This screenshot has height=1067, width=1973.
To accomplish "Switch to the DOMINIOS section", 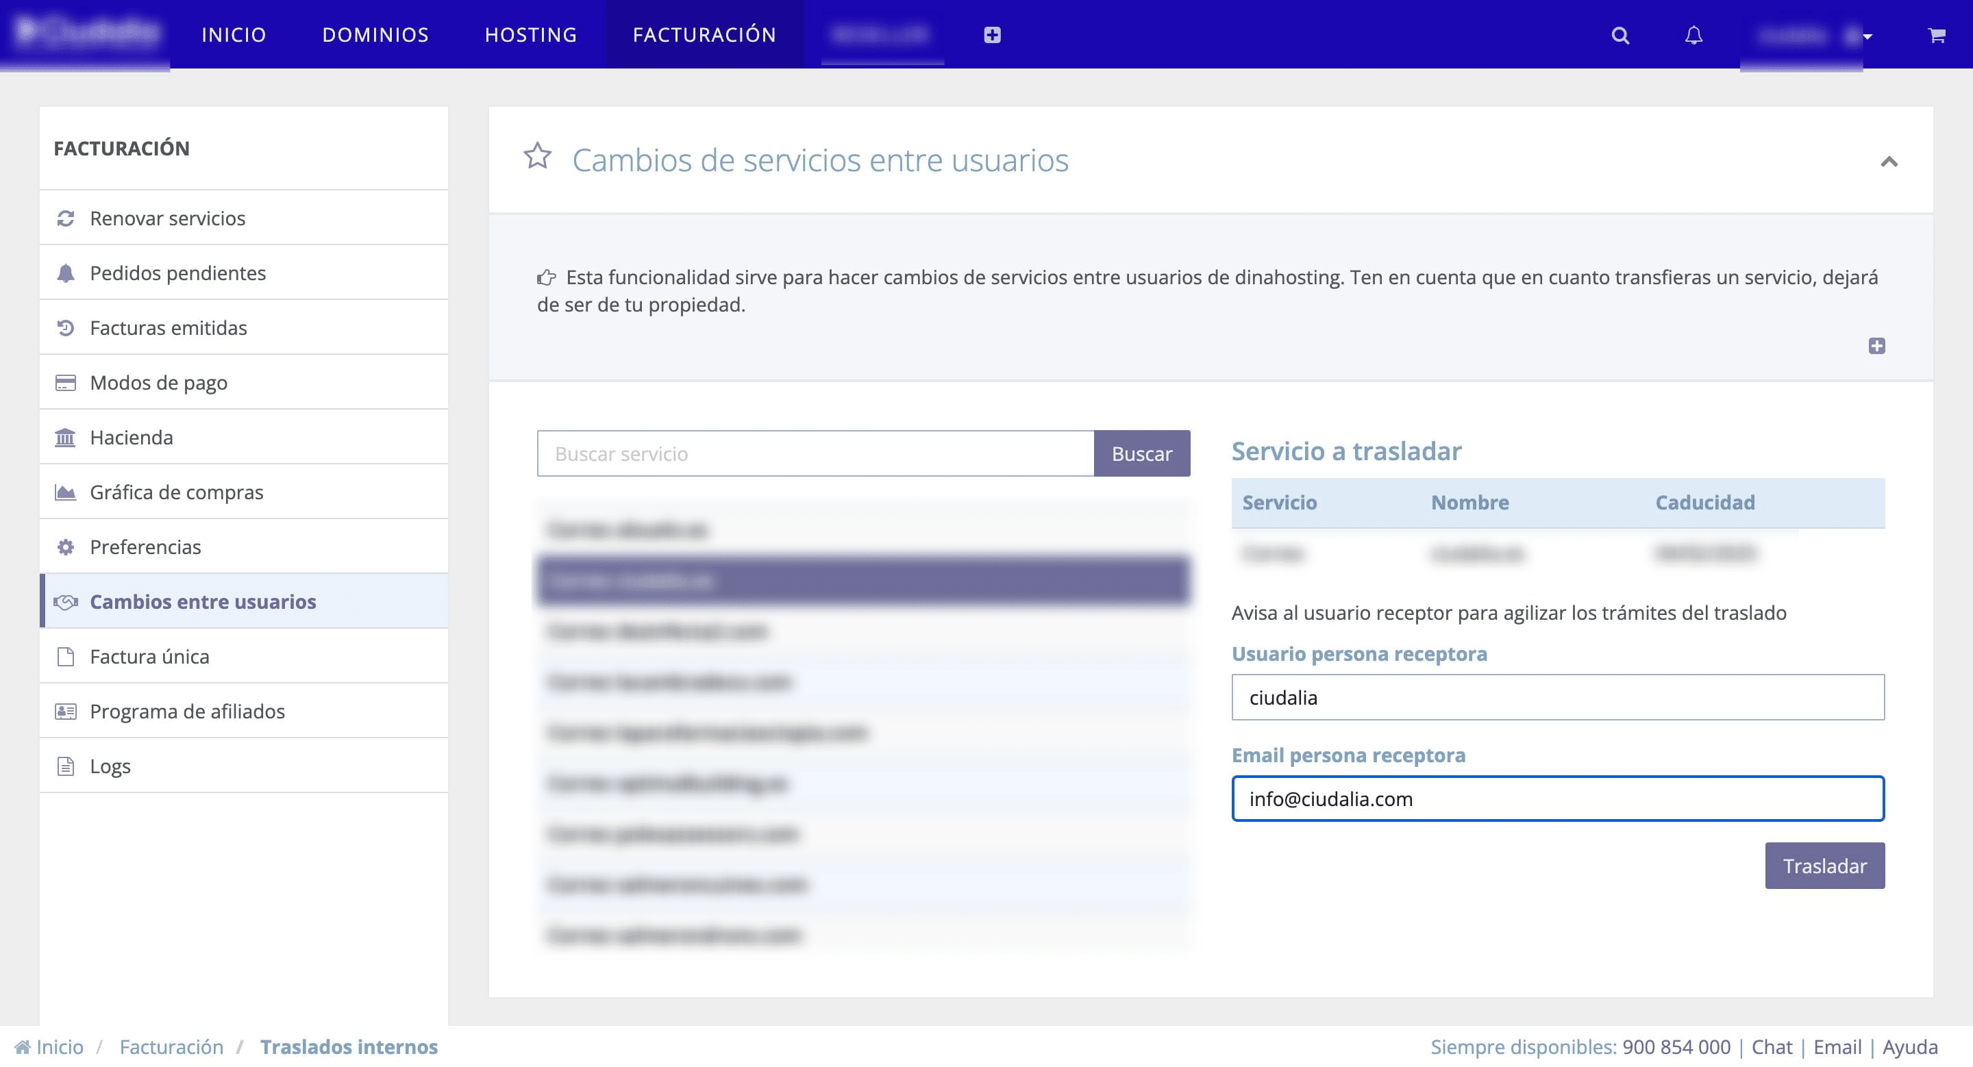I will pyautogui.click(x=375, y=34).
